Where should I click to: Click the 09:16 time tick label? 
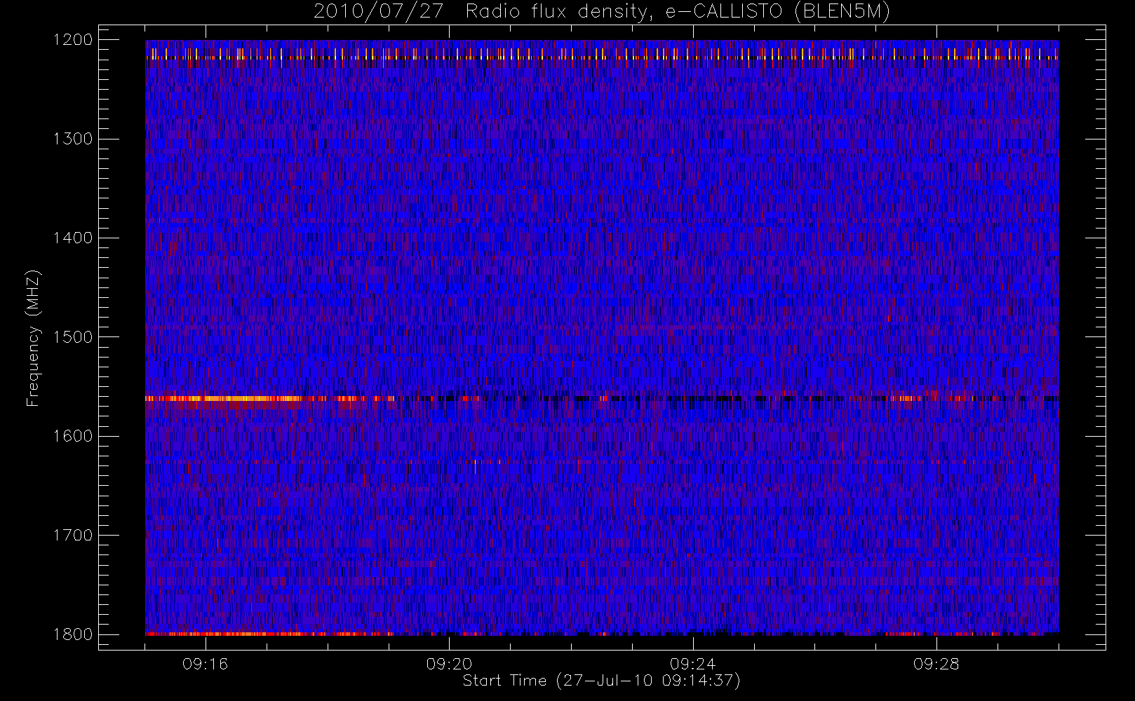click(x=206, y=664)
